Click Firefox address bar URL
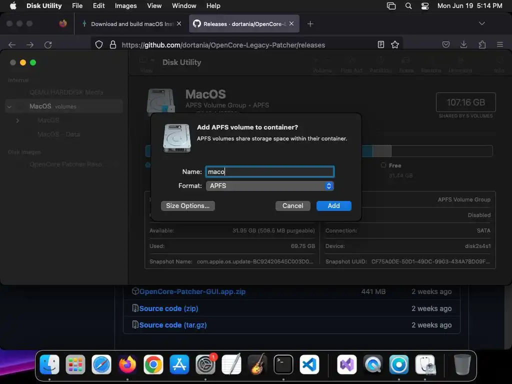Viewport: 512px width, 384px height. tap(223, 45)
